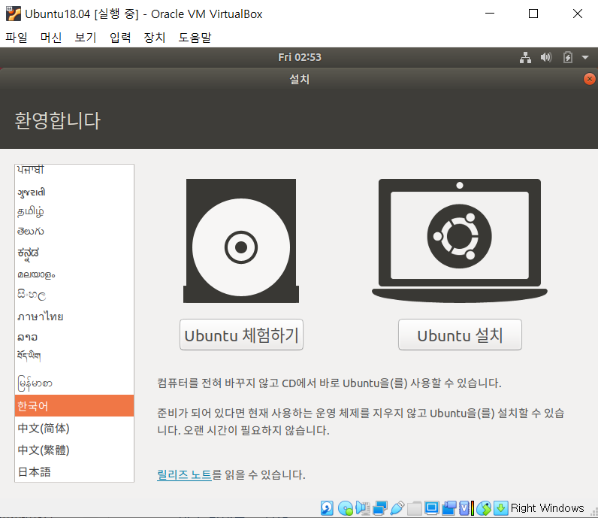Select తెలుగు in the language list
598x518 pixels.
[74, 232]
